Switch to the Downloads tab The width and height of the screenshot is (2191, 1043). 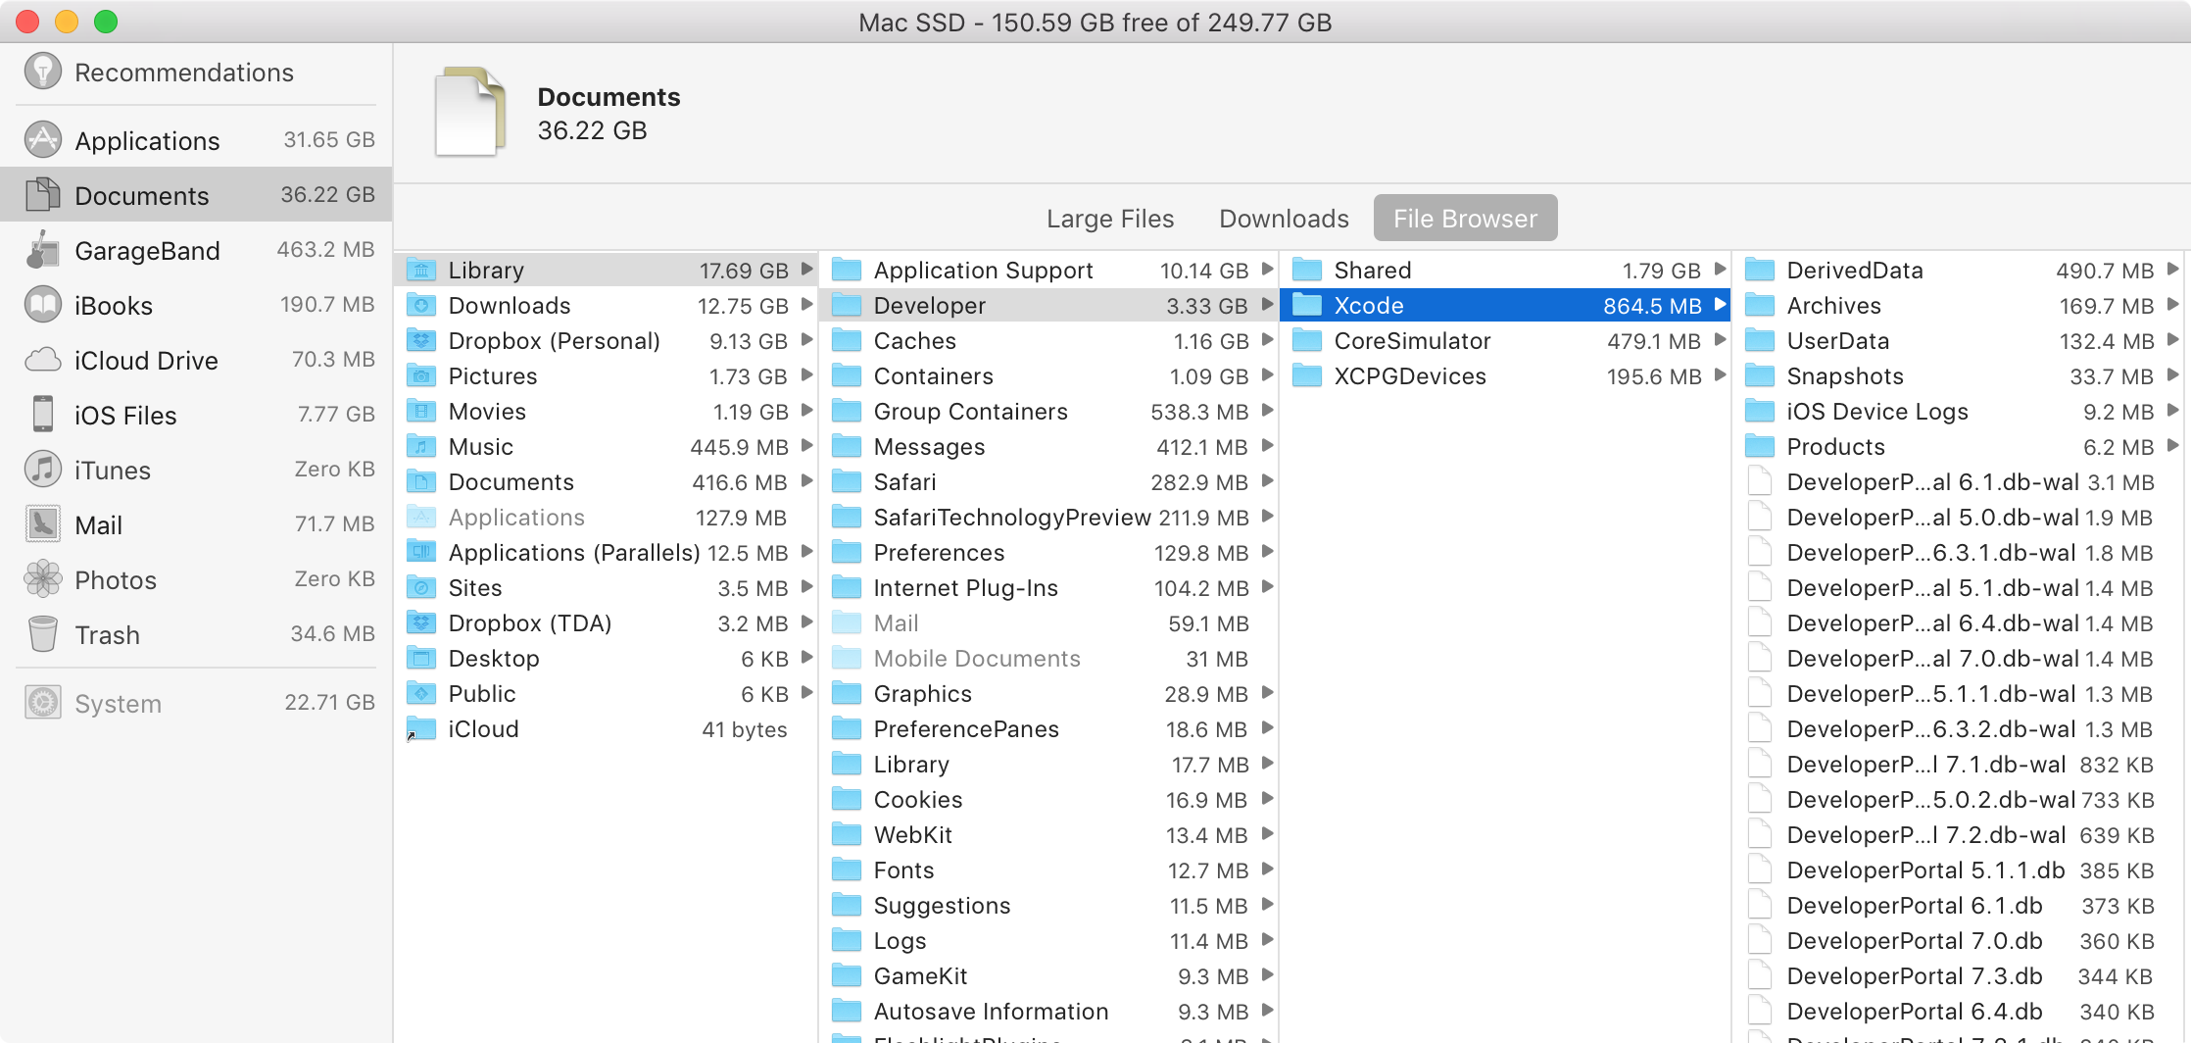[x=1284, y=219]
